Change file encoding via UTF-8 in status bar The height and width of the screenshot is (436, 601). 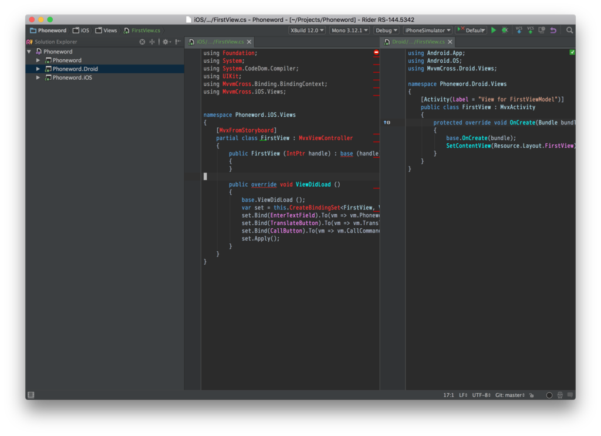[x=481, y=395]
